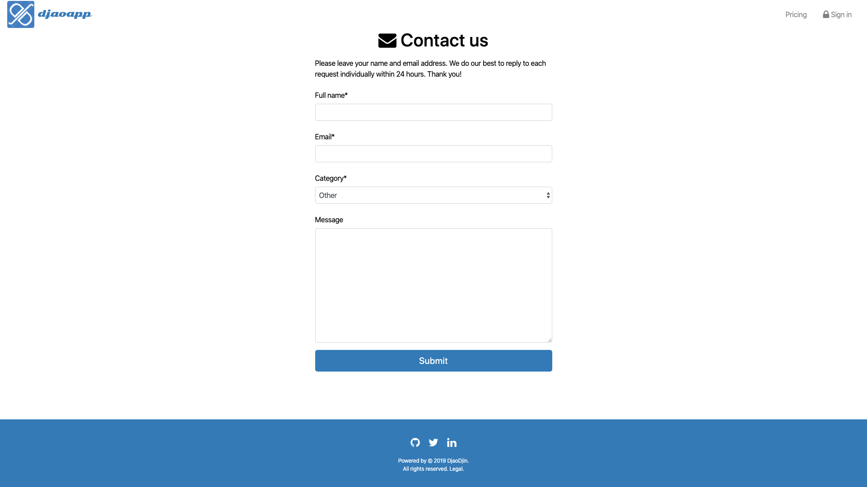Open the GitHub icon in footer
Screen dimensions: 867x487
pyautogui.click(x=415, y=442)
